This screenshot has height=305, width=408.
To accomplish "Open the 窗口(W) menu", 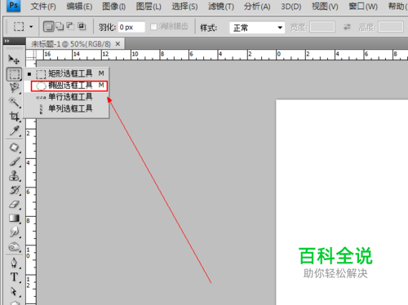I will 363,7.
